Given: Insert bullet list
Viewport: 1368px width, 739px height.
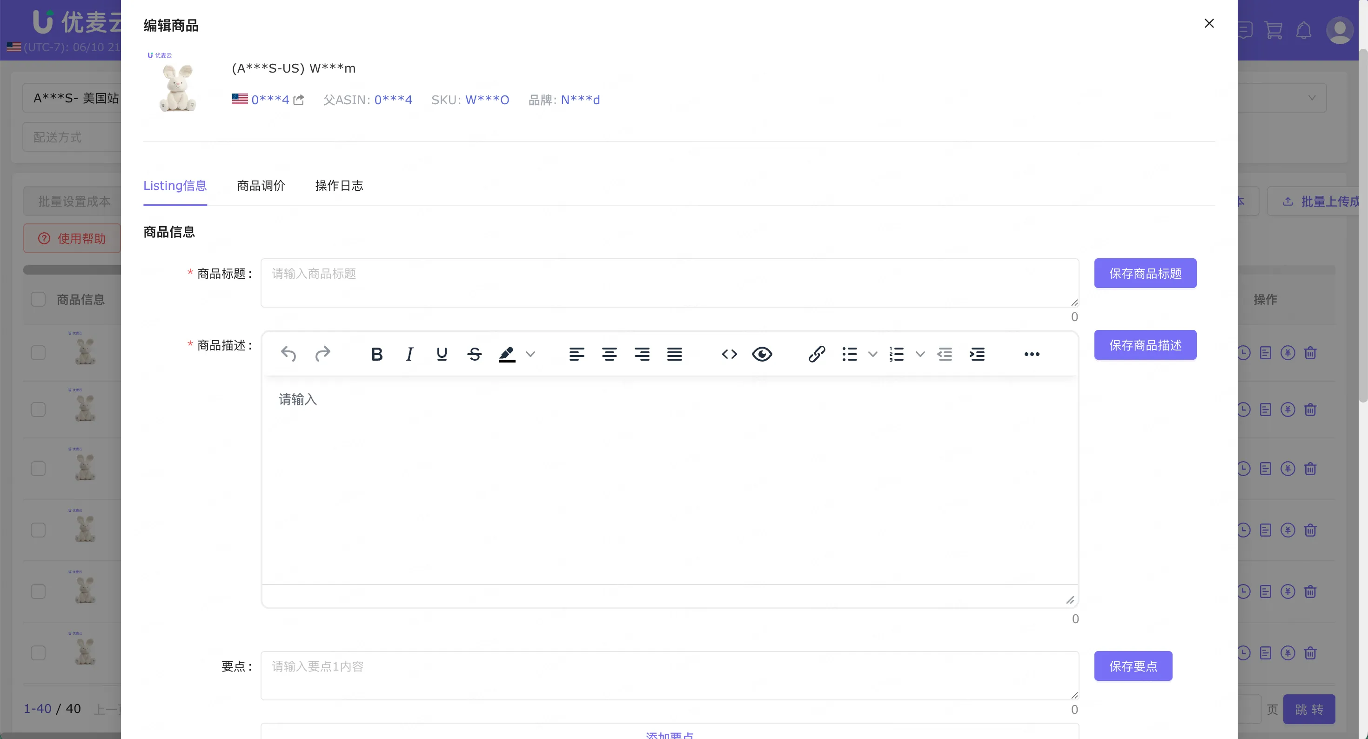Looking at the screenshot, I should [x=849, y=354].
